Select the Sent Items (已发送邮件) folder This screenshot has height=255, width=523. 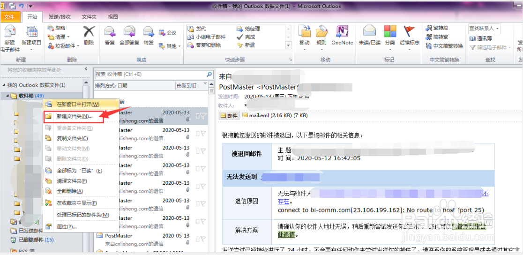click(x=27, y=231)
